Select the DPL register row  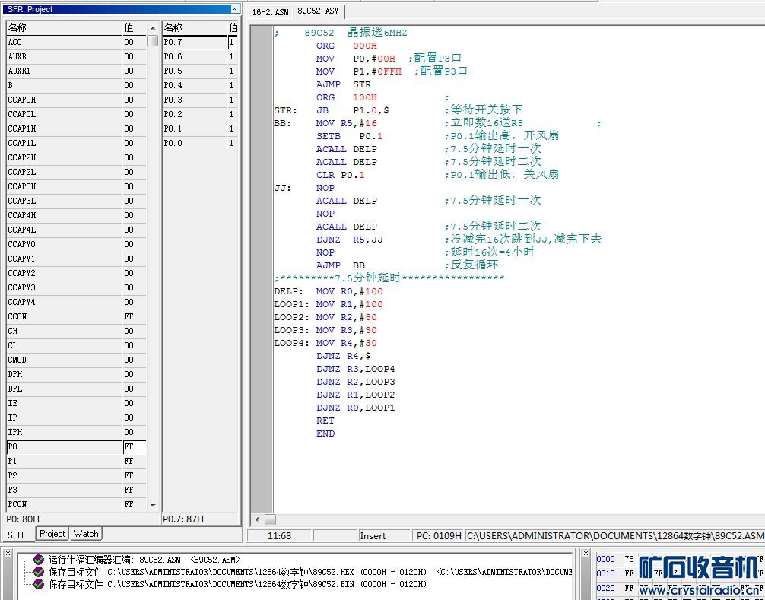(x=76, y=389)
